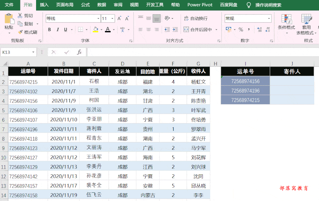Image resolution: width=319 pixels, height=201 pixels.
Task: Toggle Bold formatting
Action: click(49, 30)
